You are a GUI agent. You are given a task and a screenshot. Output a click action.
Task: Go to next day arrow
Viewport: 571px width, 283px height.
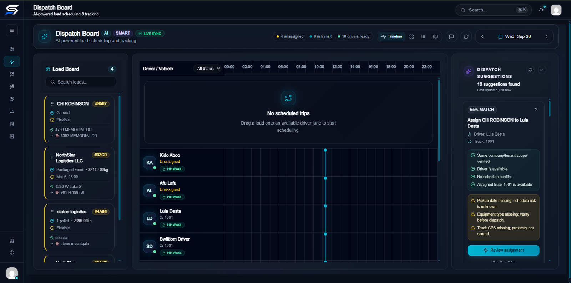(546, 36)
